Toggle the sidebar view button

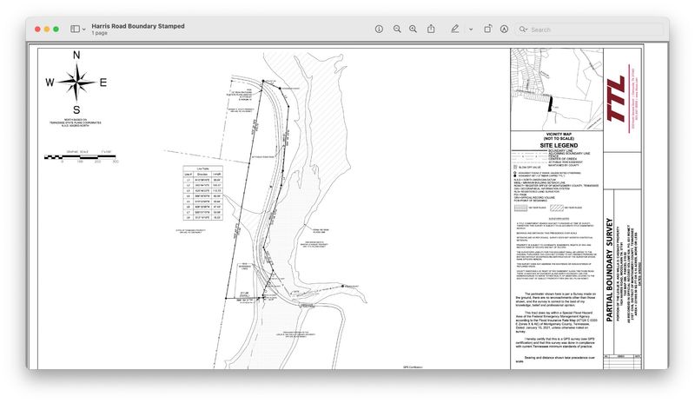pos(74,29)
